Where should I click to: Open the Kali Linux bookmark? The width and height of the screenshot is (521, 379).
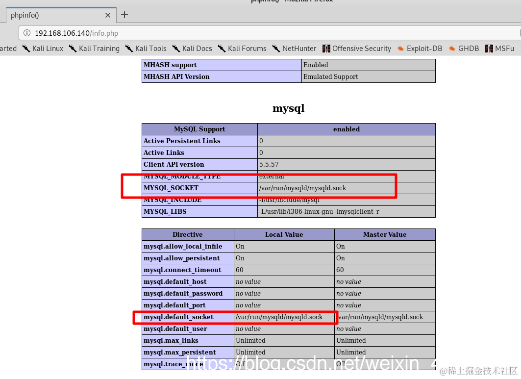(43, 49)
